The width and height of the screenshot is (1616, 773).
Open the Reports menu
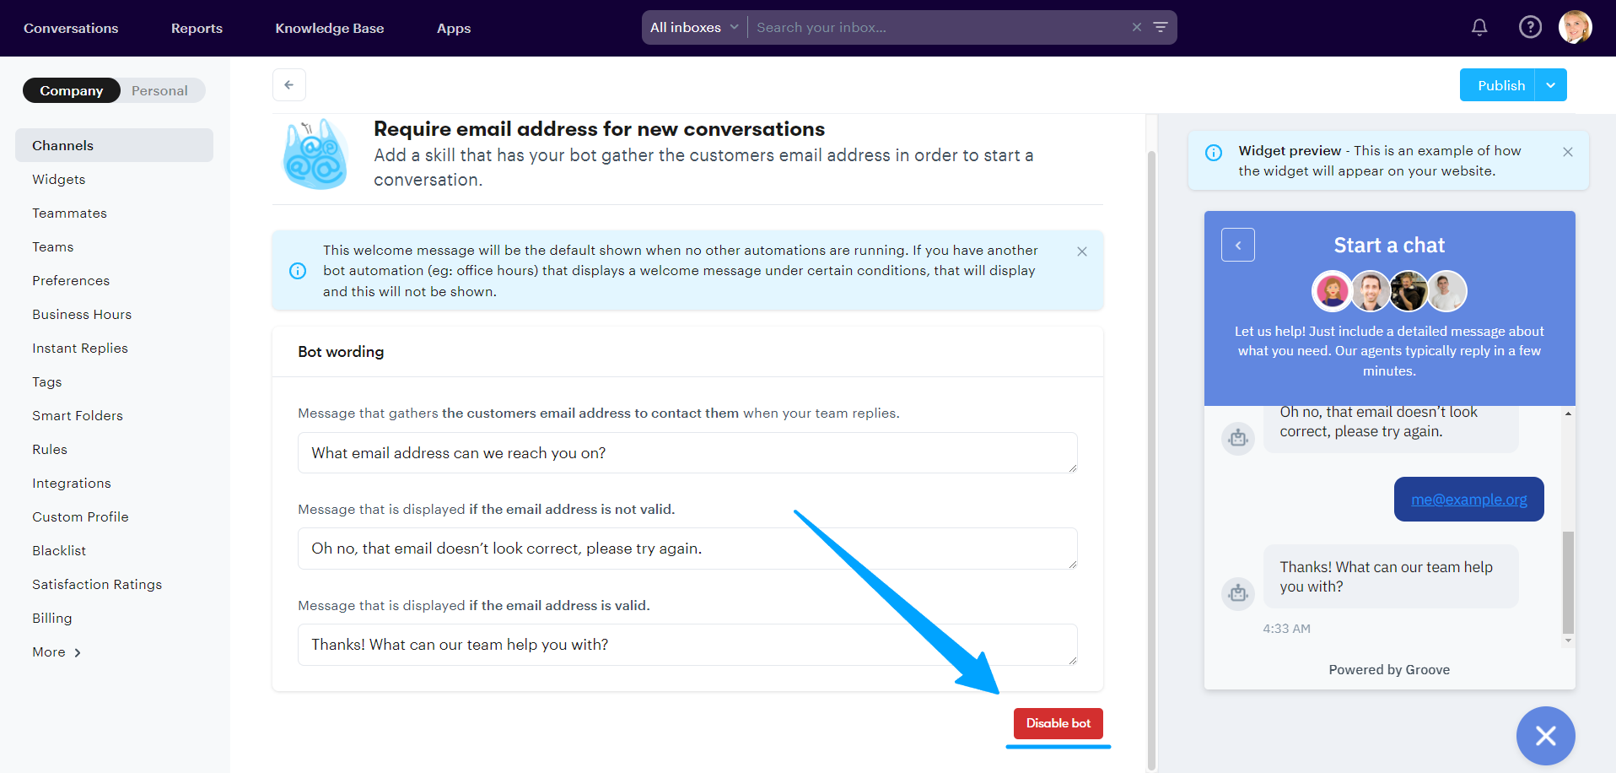[x=197, y=29]
